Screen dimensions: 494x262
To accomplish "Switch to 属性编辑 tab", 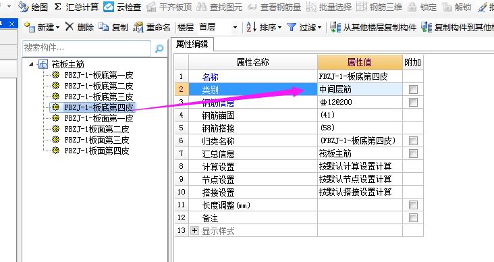I will 192,44.
